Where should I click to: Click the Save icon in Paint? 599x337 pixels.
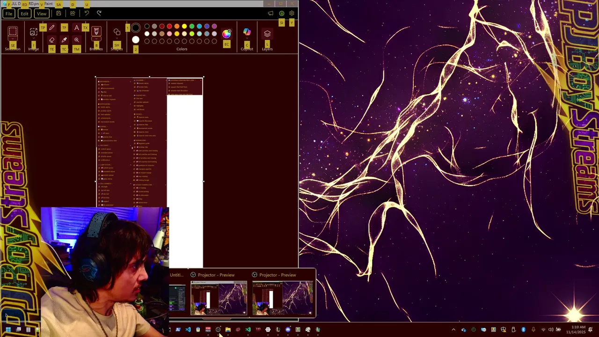point(58,13)
